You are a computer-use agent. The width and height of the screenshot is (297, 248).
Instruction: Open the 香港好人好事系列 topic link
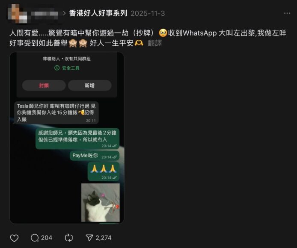tap(98, 13)
